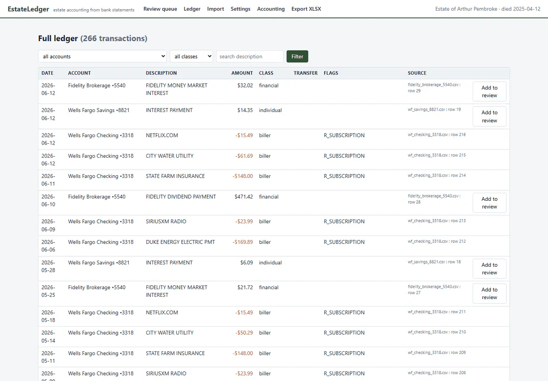Click source wf_checking_3318.csv : row 213

(x=437, y=221)
